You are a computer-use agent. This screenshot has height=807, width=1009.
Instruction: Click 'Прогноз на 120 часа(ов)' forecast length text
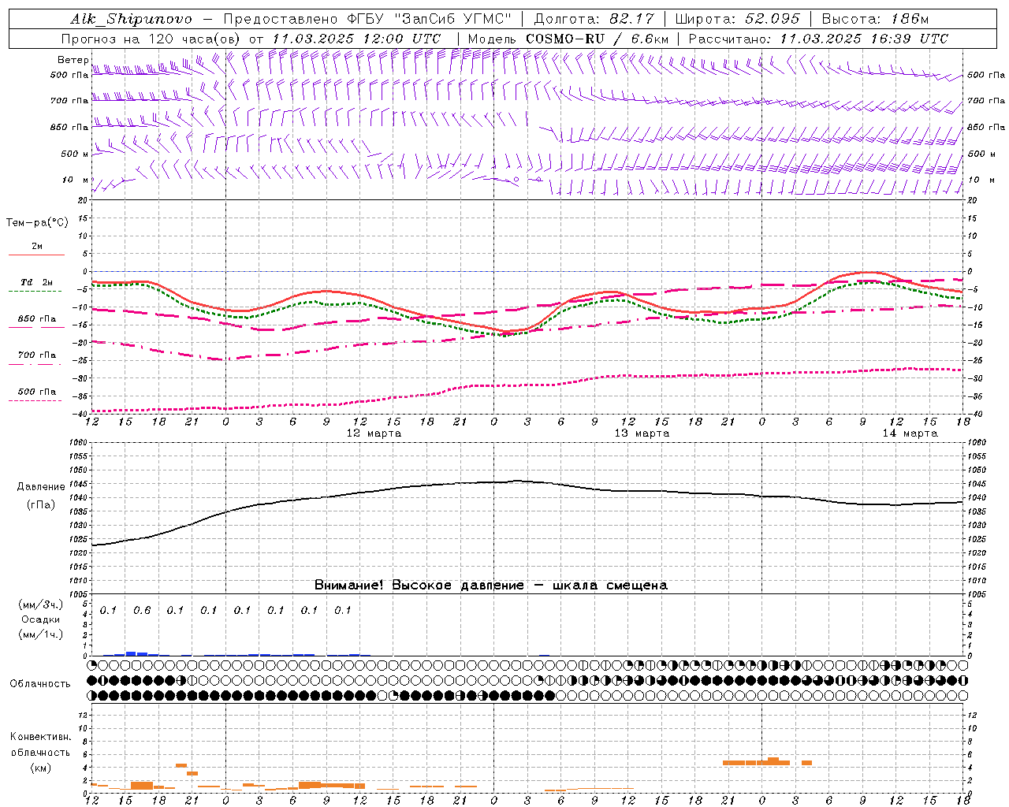click(151, 39)
